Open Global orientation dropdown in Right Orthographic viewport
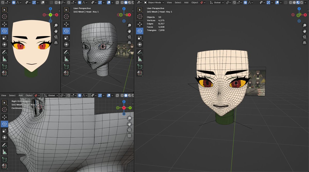309x172 pixels. (x=51, y=95)
